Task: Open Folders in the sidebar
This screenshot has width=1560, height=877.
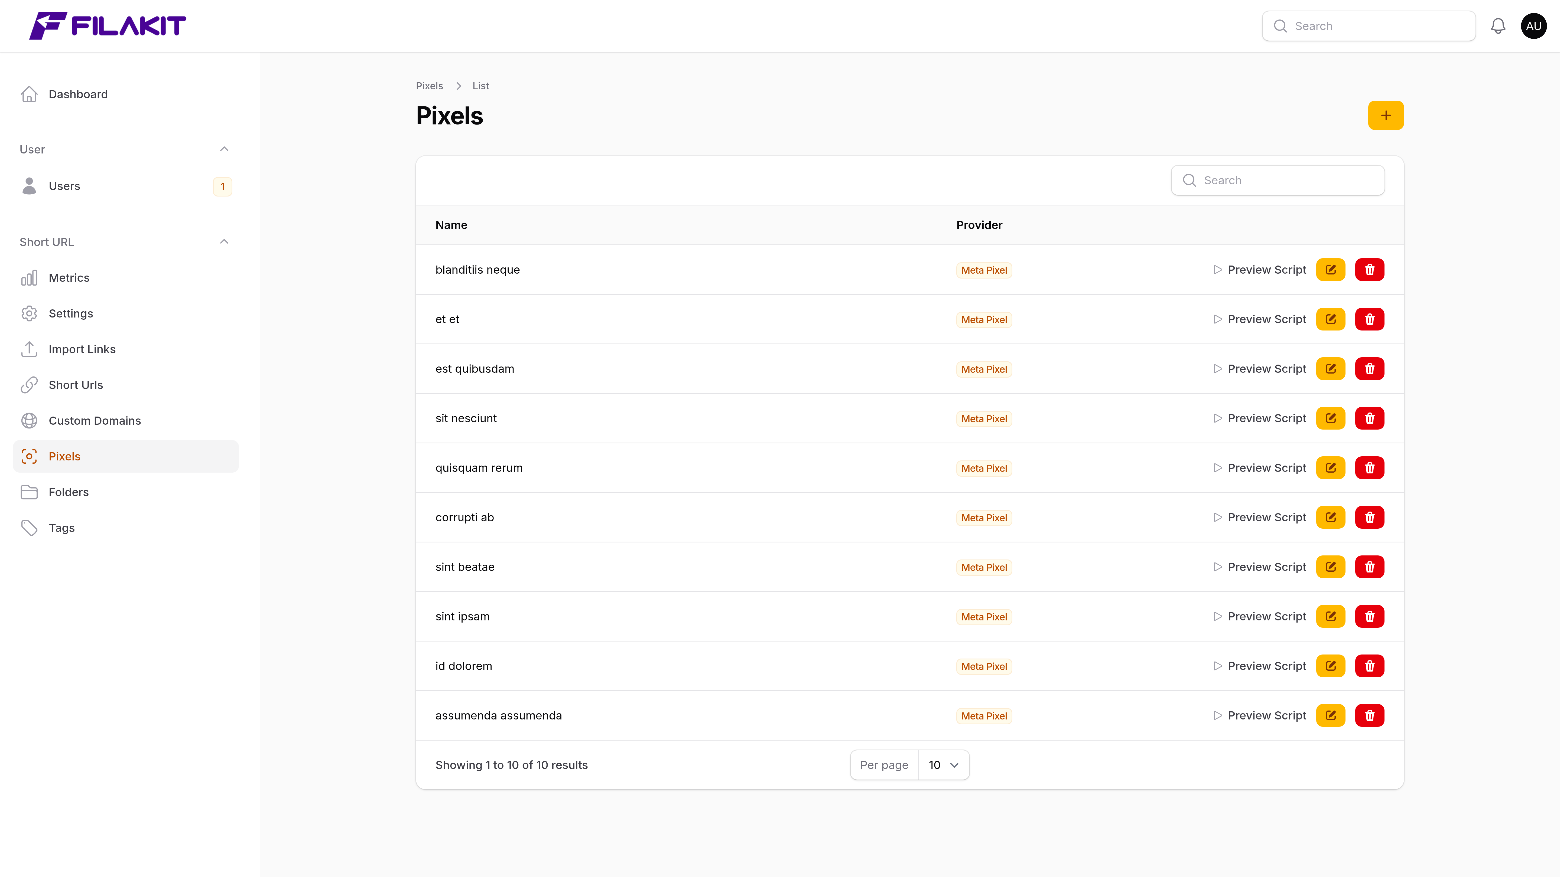Action: click(x=126, y=493)
